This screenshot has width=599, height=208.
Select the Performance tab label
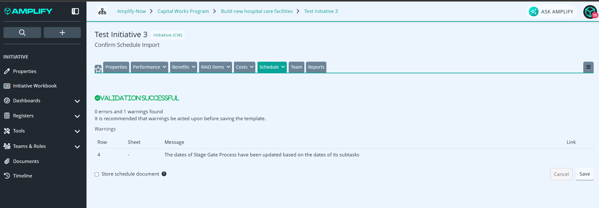pyautogui.click(x=147, y=67)
